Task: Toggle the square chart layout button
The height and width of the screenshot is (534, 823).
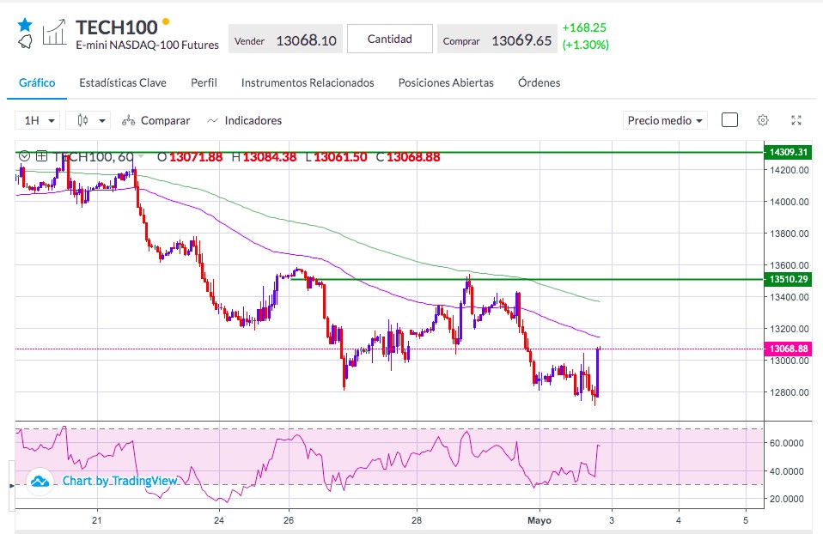Action: pyautogui.click(x=729, y=120)
